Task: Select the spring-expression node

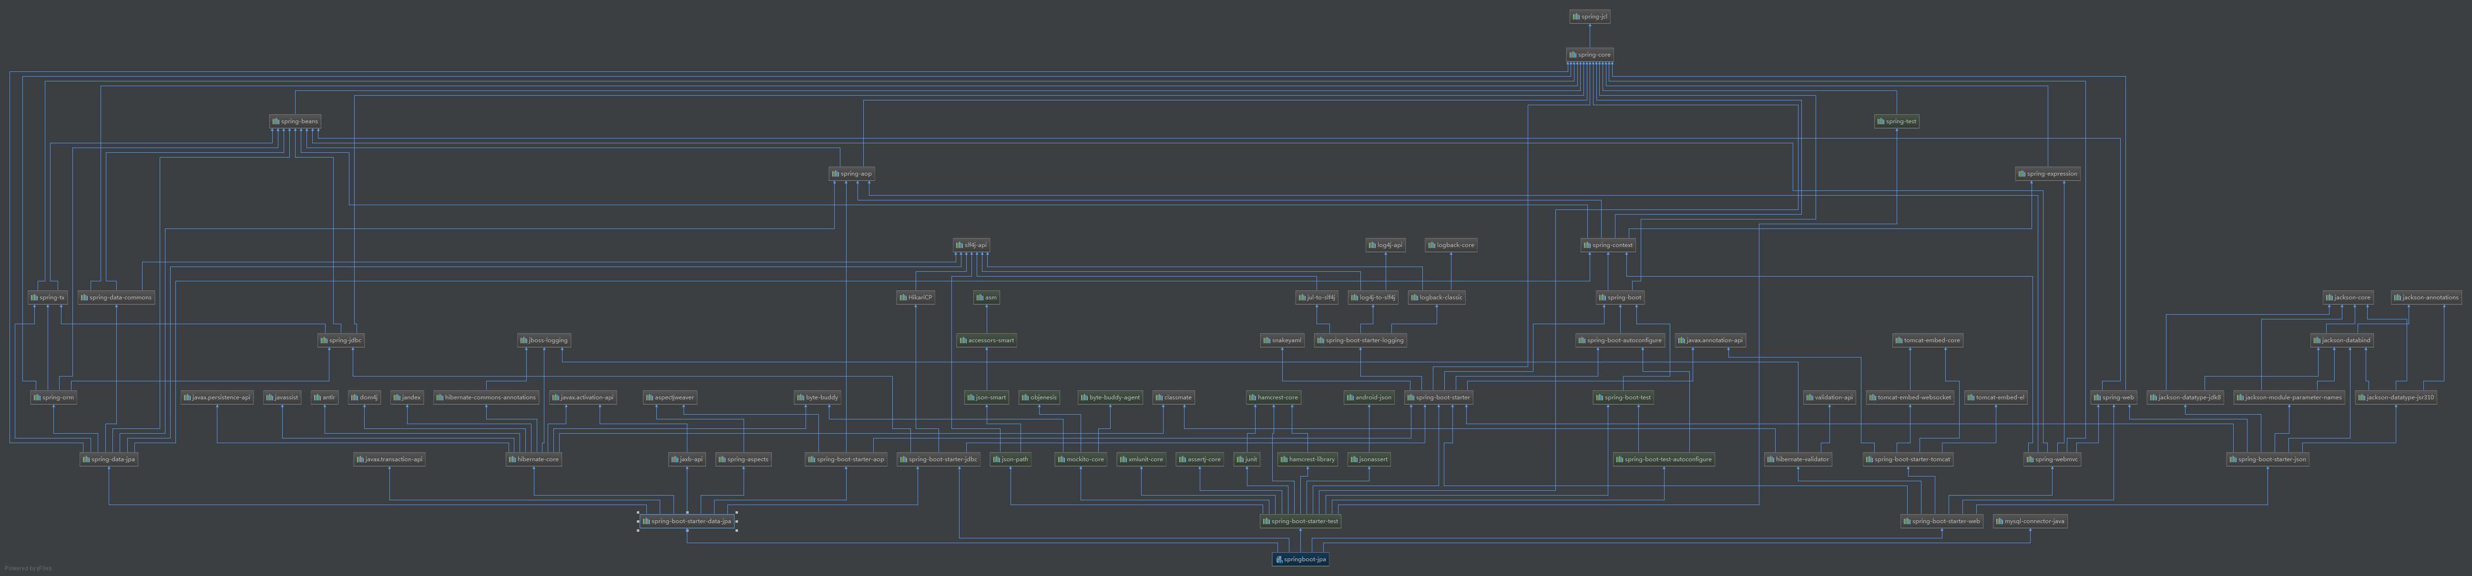Action: point(2047,173)
